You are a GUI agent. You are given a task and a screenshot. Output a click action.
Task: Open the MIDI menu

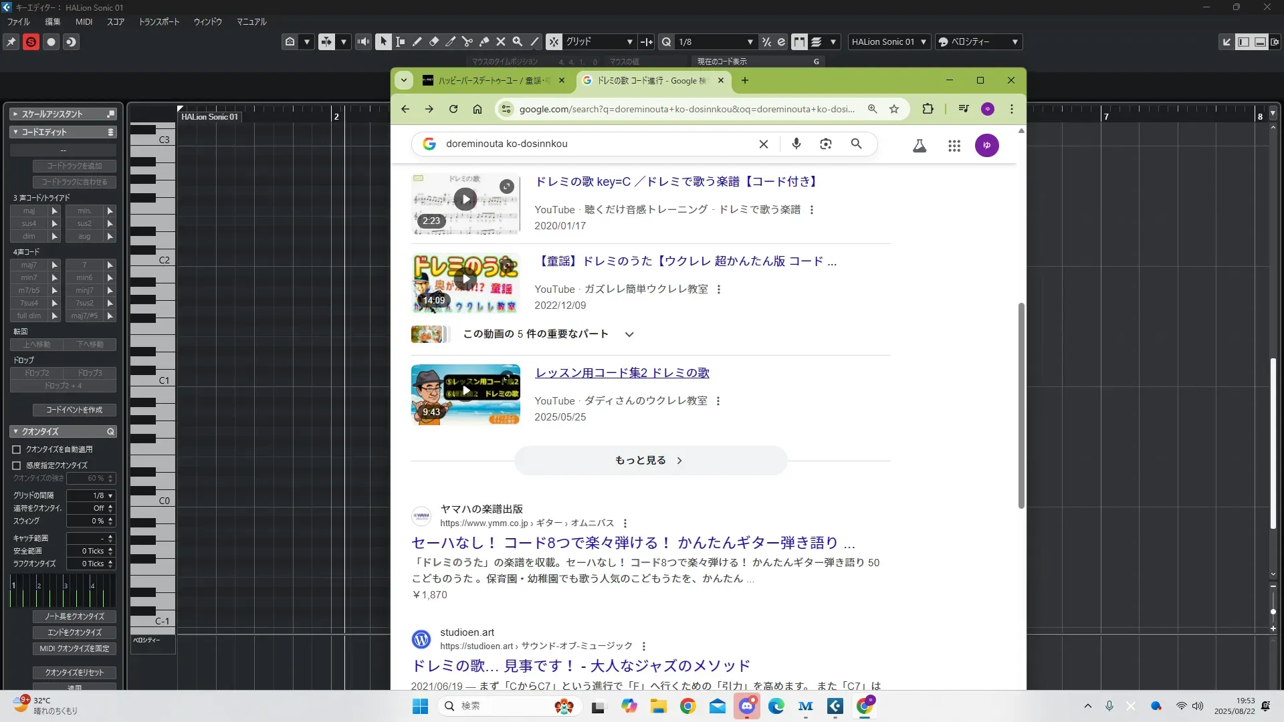[x=84, y=21]
